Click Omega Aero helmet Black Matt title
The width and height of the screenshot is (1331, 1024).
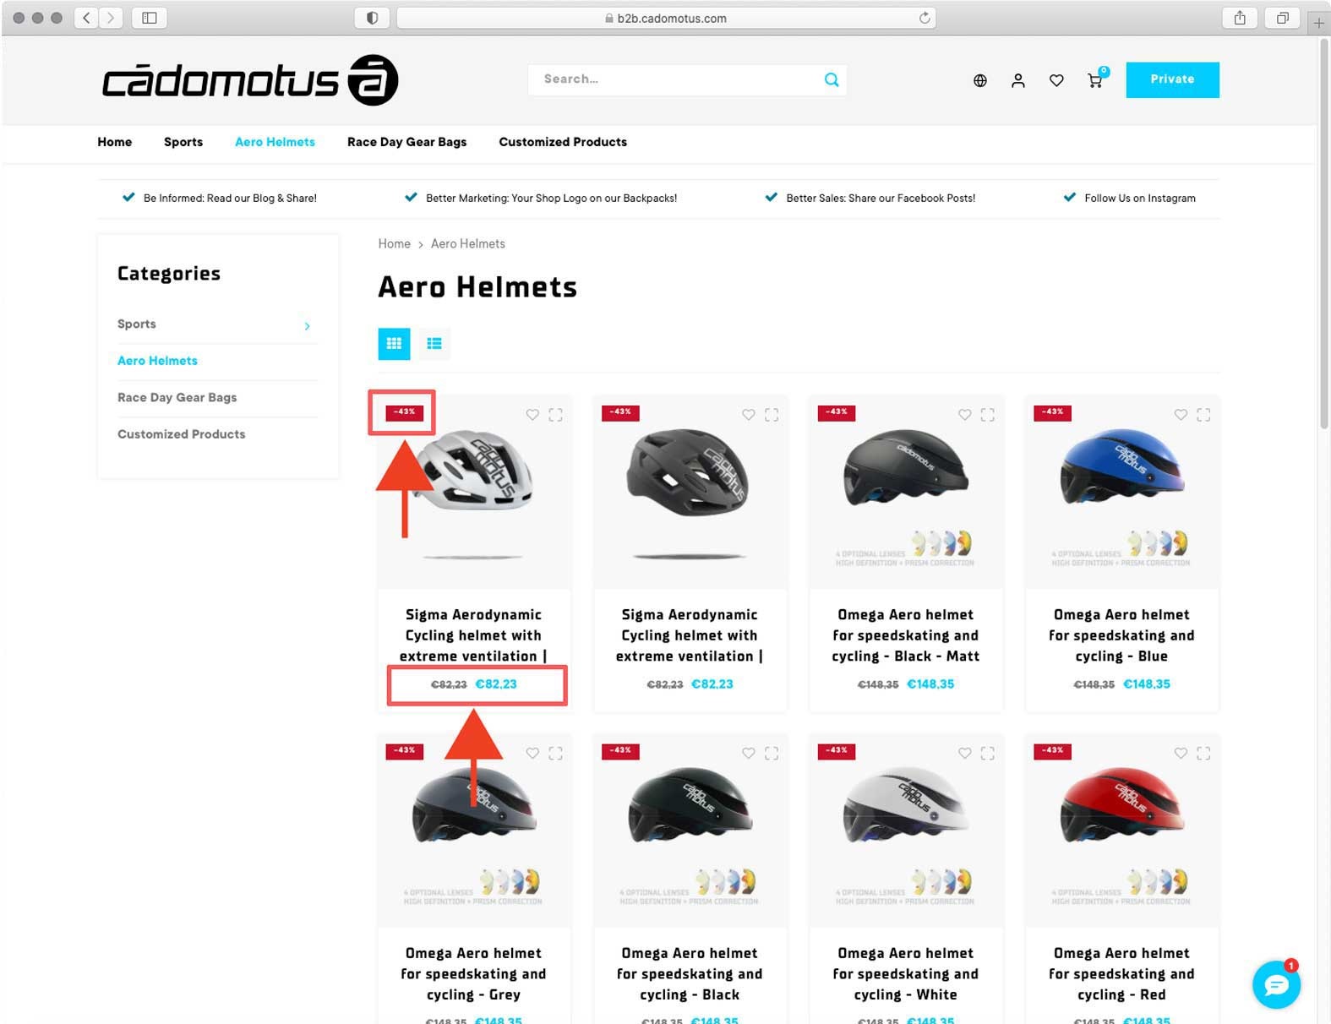[x=905, y=635]
